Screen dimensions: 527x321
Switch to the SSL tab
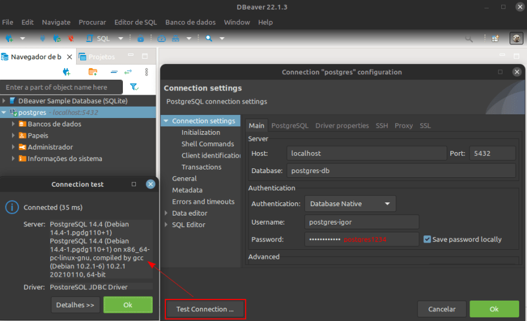tap(425, 125)
